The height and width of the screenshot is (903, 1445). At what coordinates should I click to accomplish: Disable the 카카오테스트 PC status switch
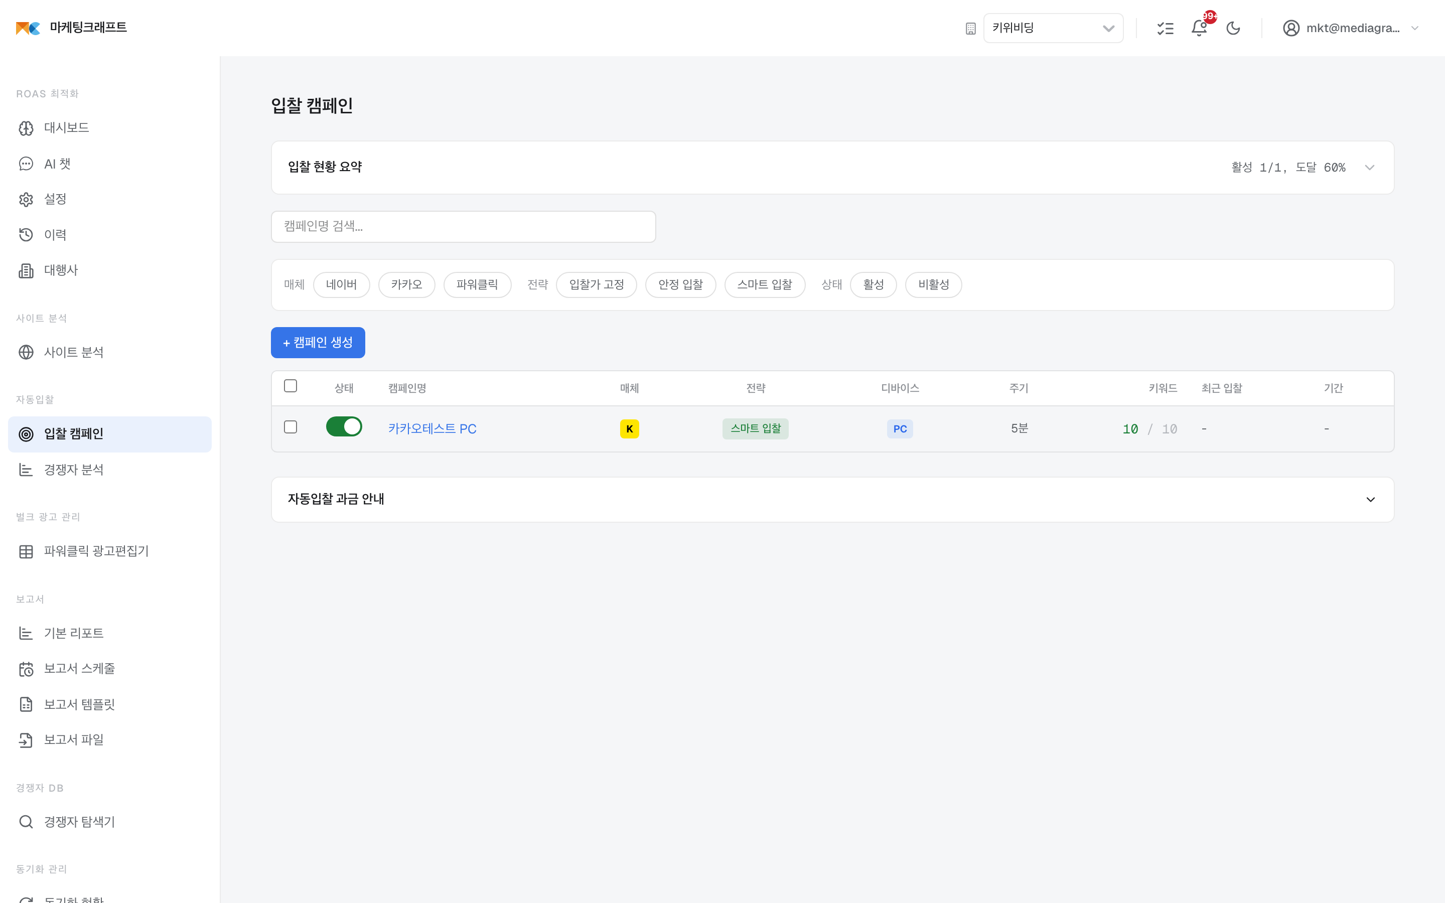344,426
